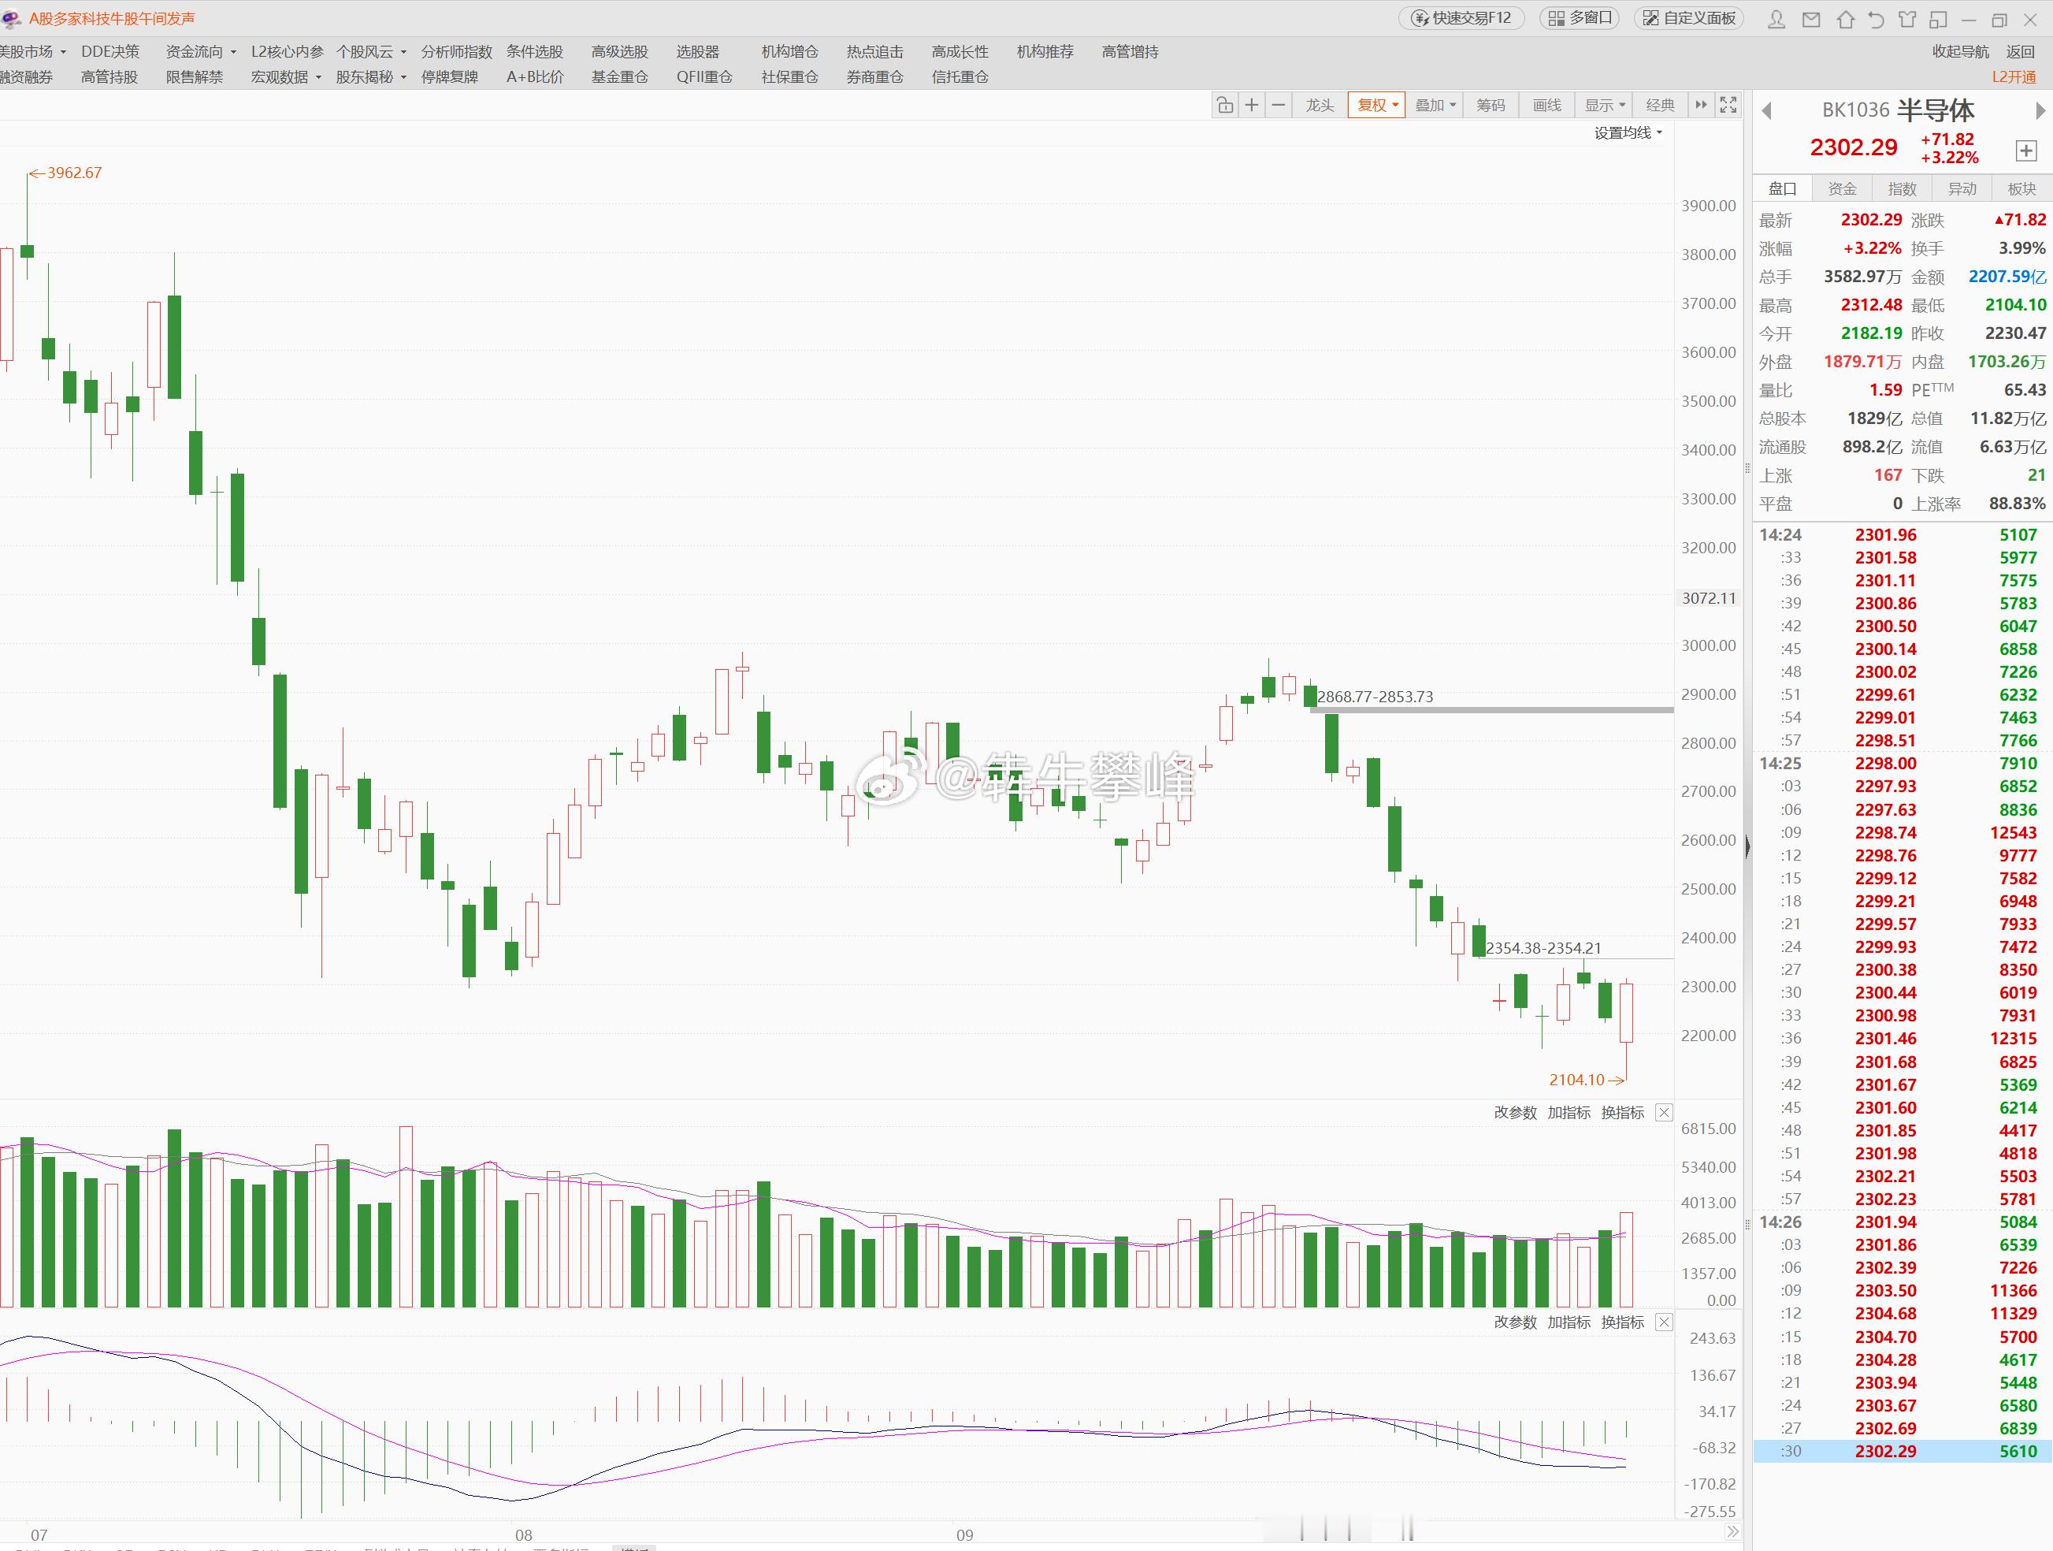Switch to the 板块 tab
Viewport: 2053px width, 1551px height.
[2021, 188]
